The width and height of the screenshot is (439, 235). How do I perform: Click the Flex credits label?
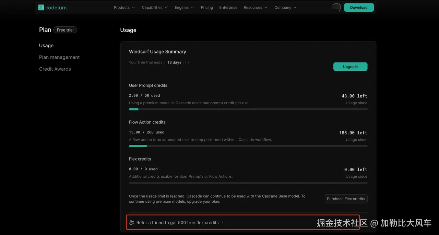(140, 159)
